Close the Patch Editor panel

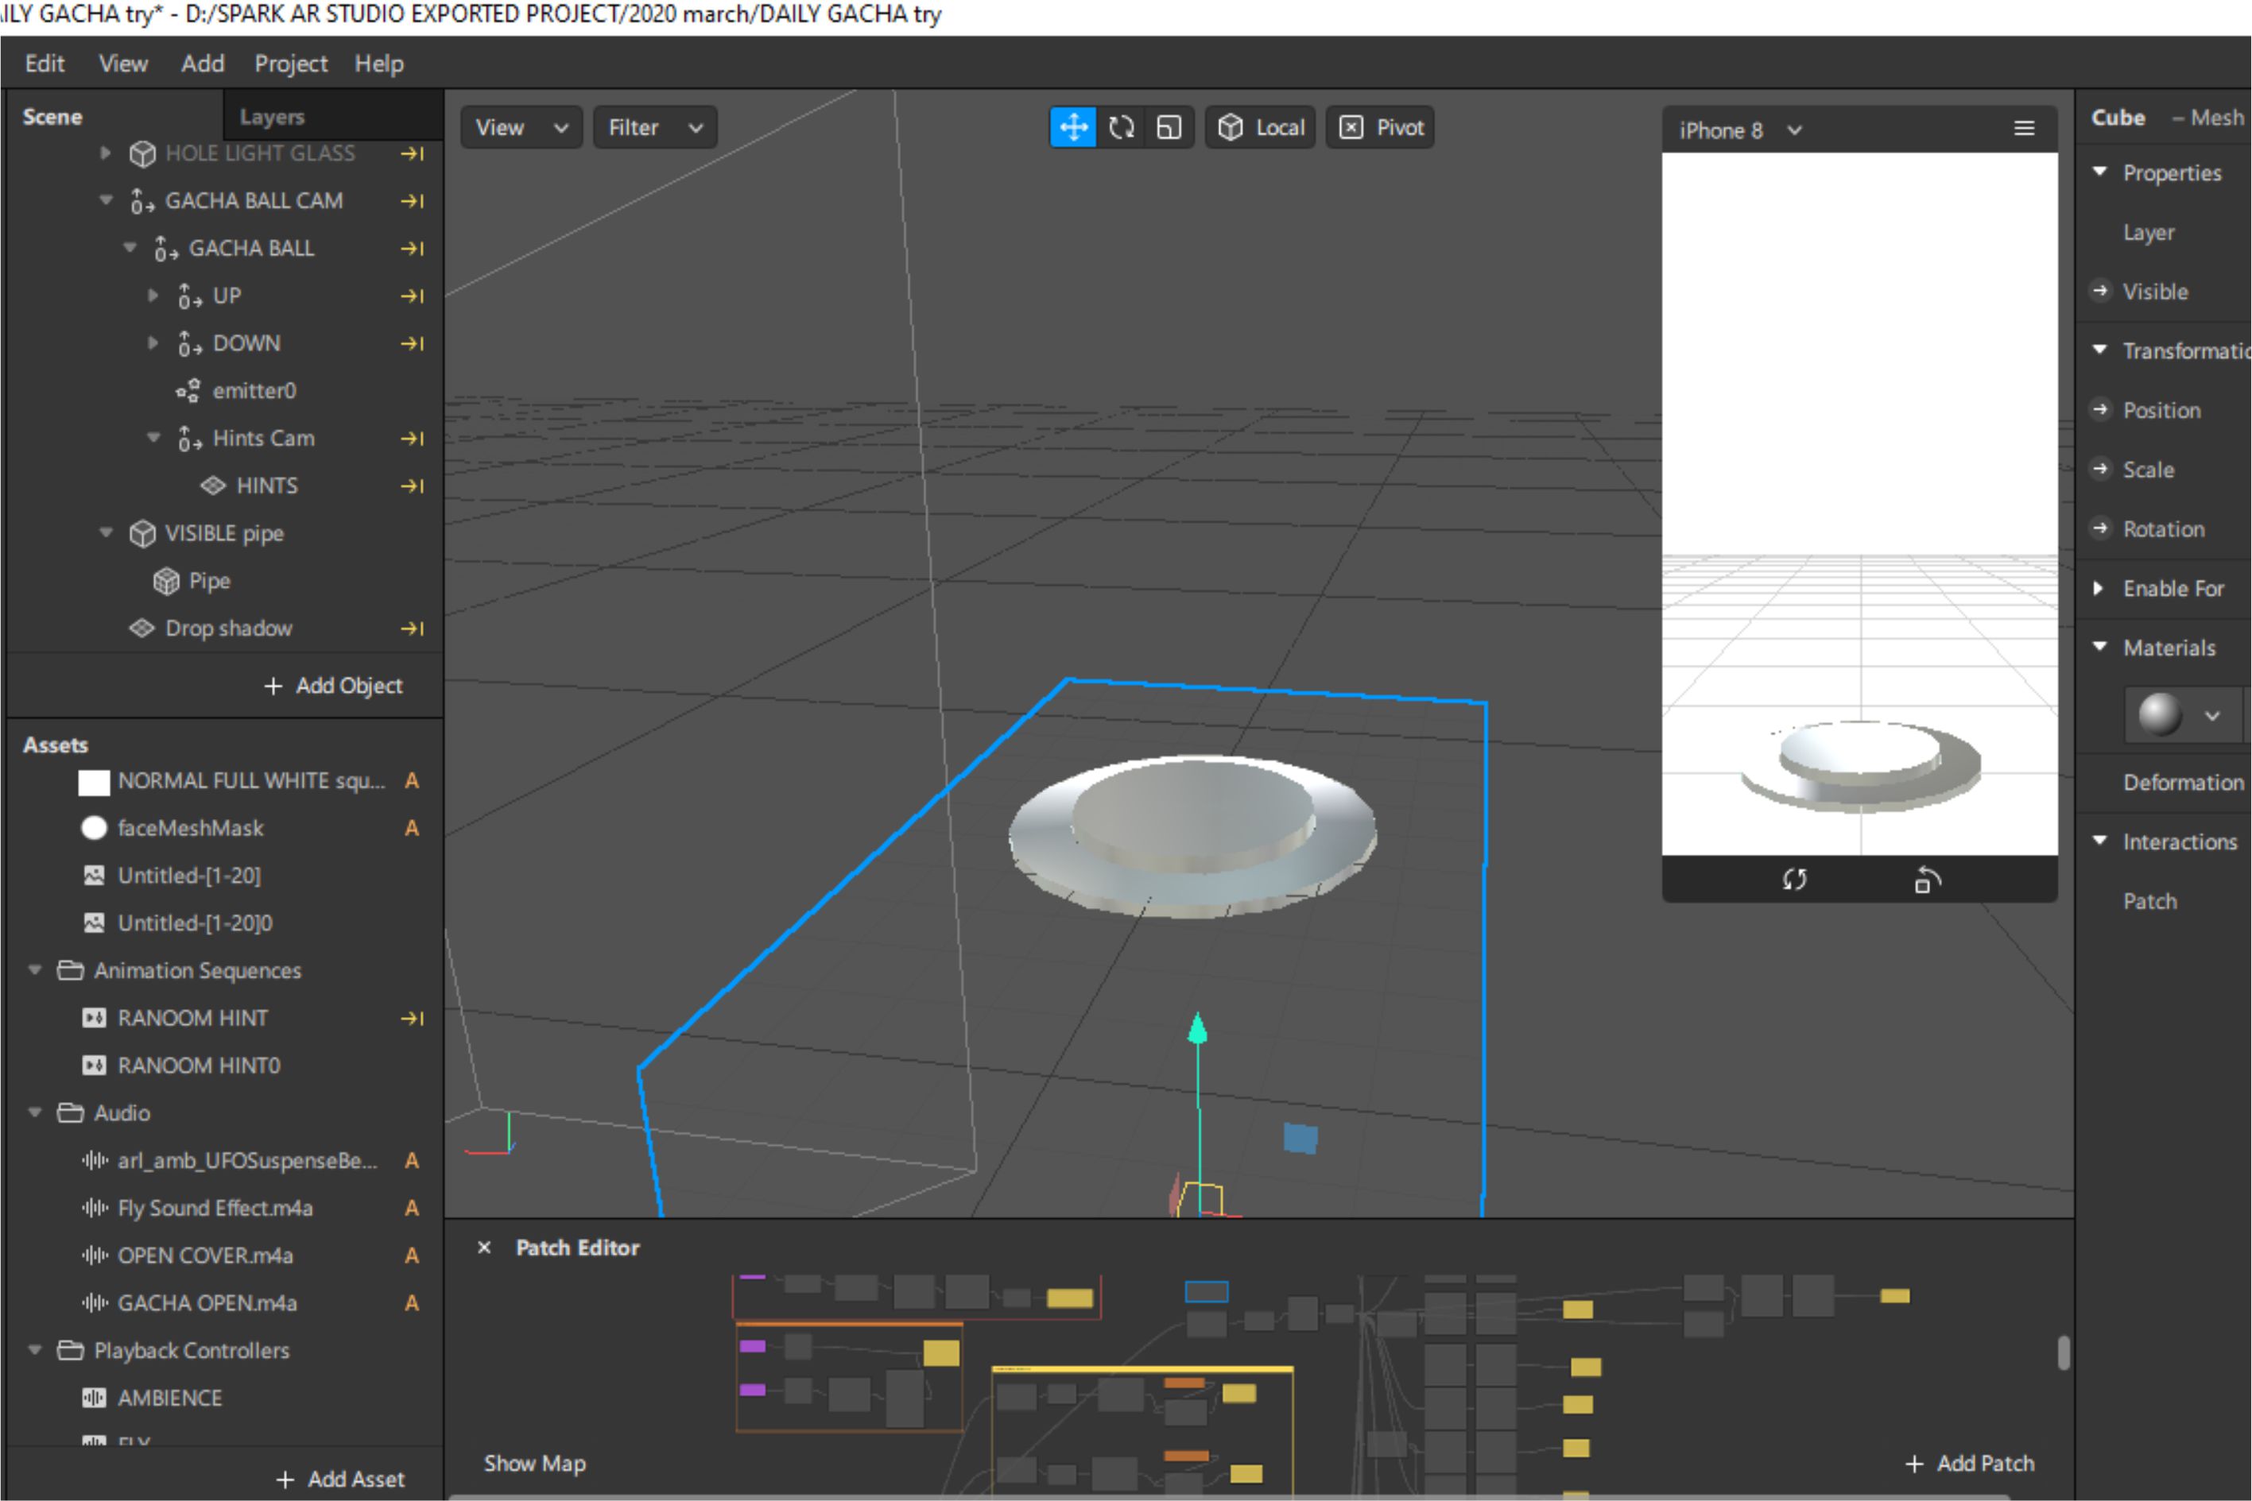point(484,1248)
